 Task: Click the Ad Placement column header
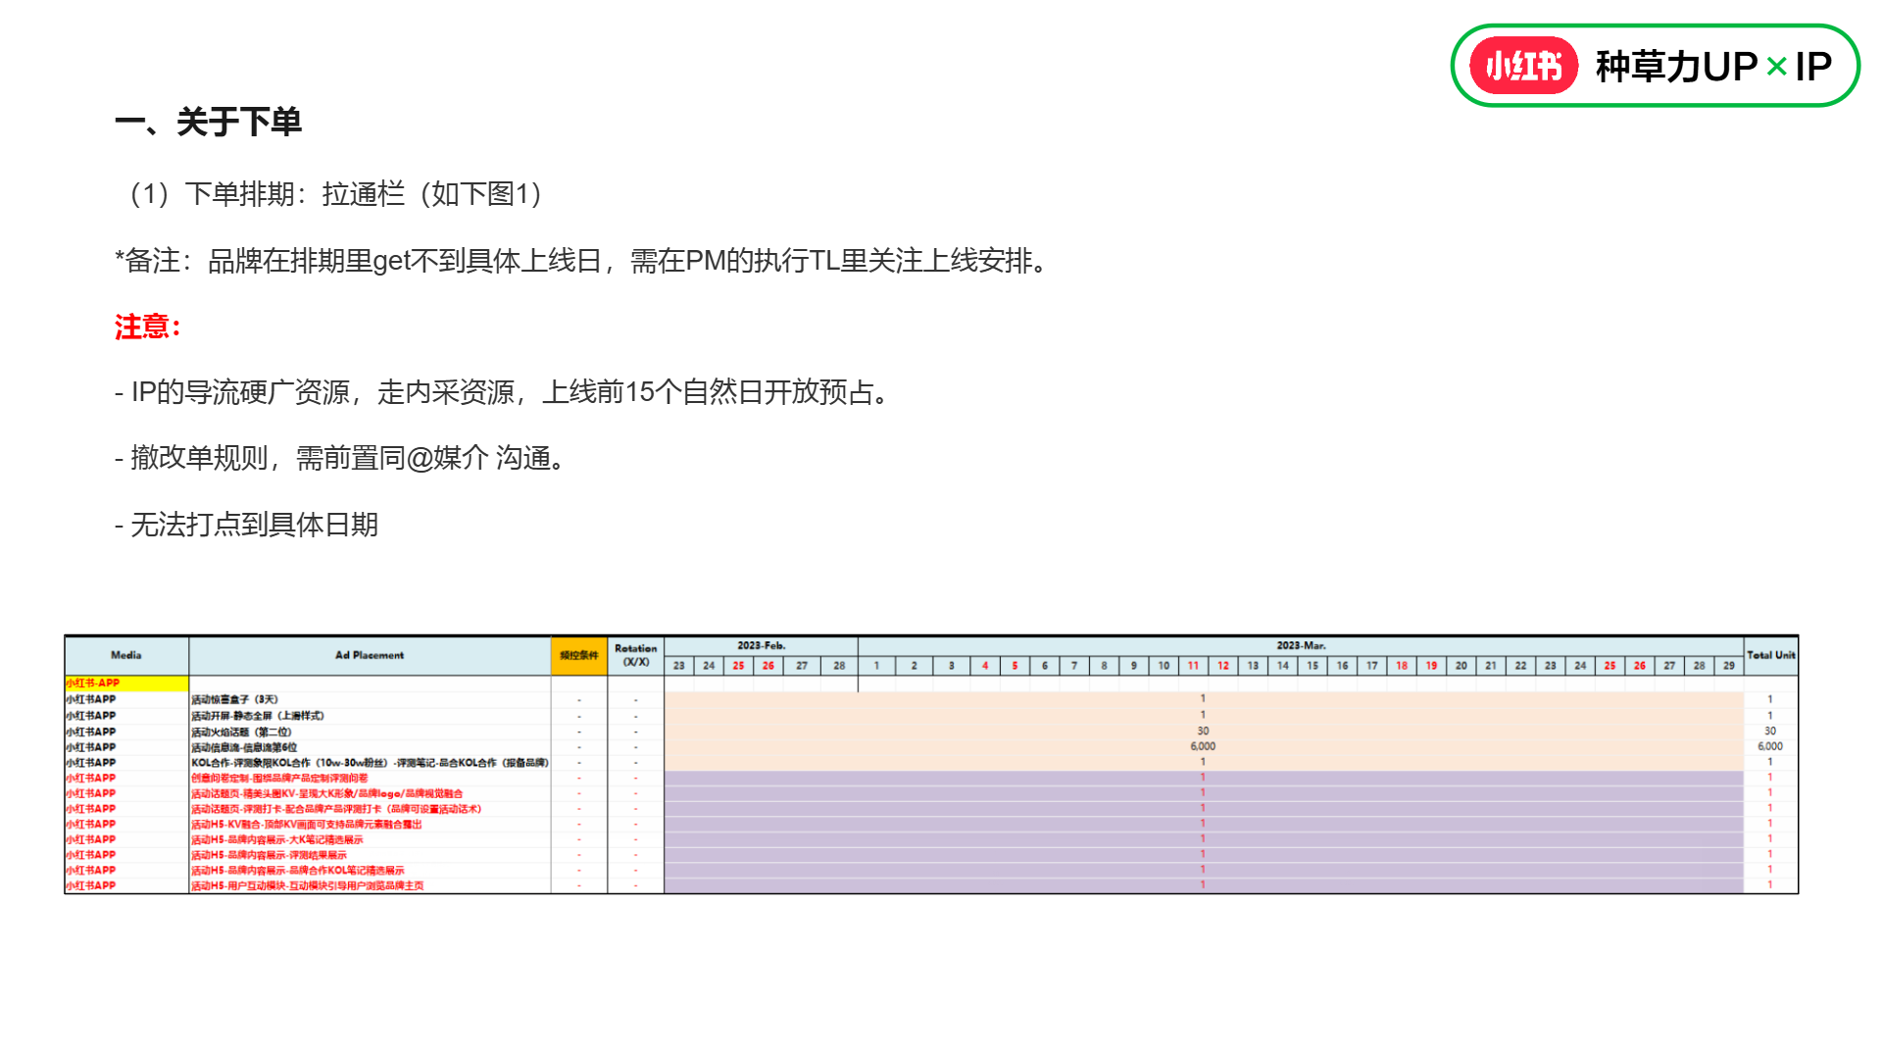(x=370, y=655)
